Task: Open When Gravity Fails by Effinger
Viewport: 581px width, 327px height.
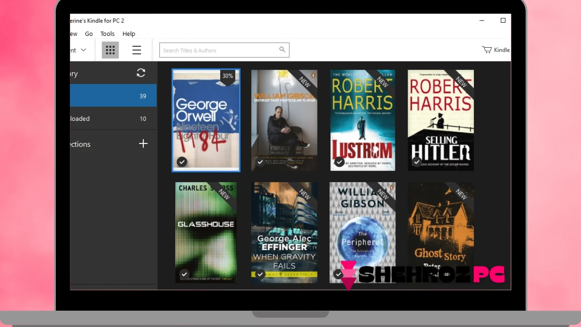Action: click(284, 233)
